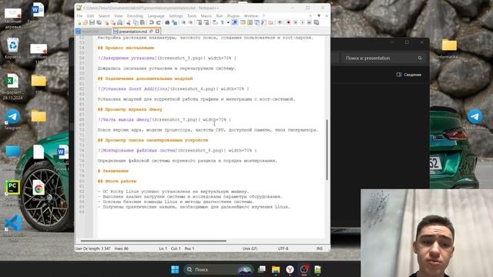493x277 pixels.
Task: Open Find with the binoculars icon
Action: (x=167, y=22)
